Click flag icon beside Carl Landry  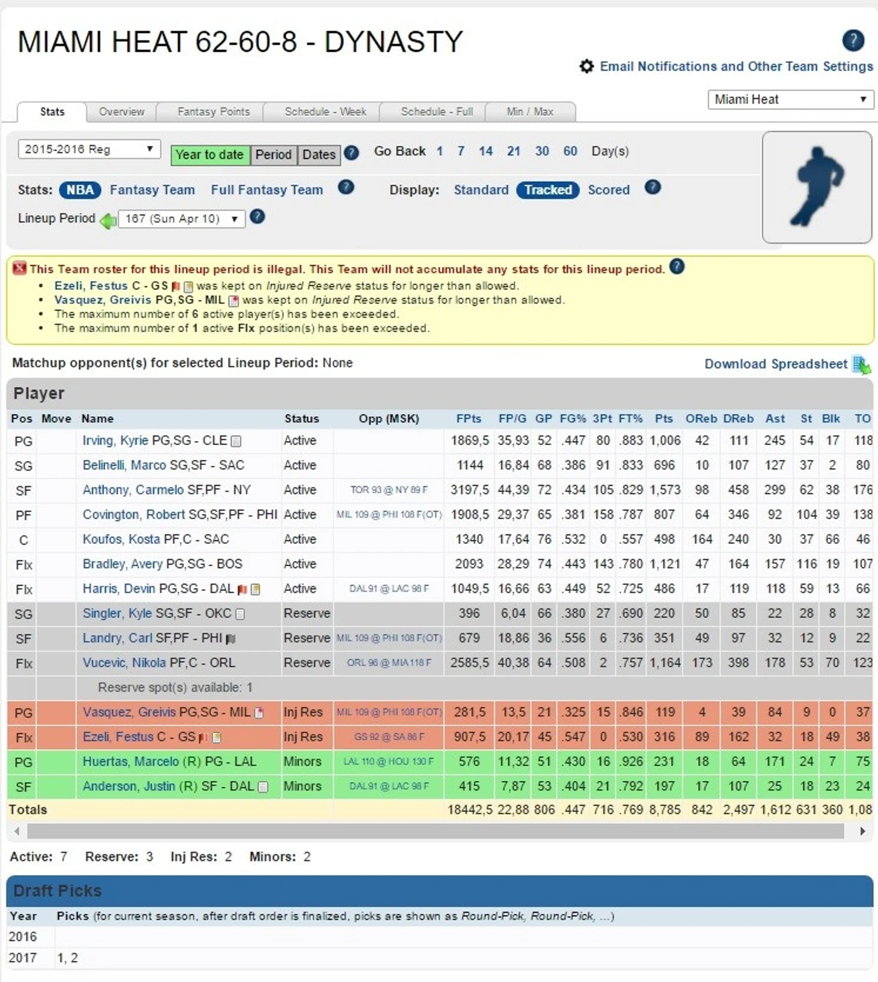click(230, 638)
